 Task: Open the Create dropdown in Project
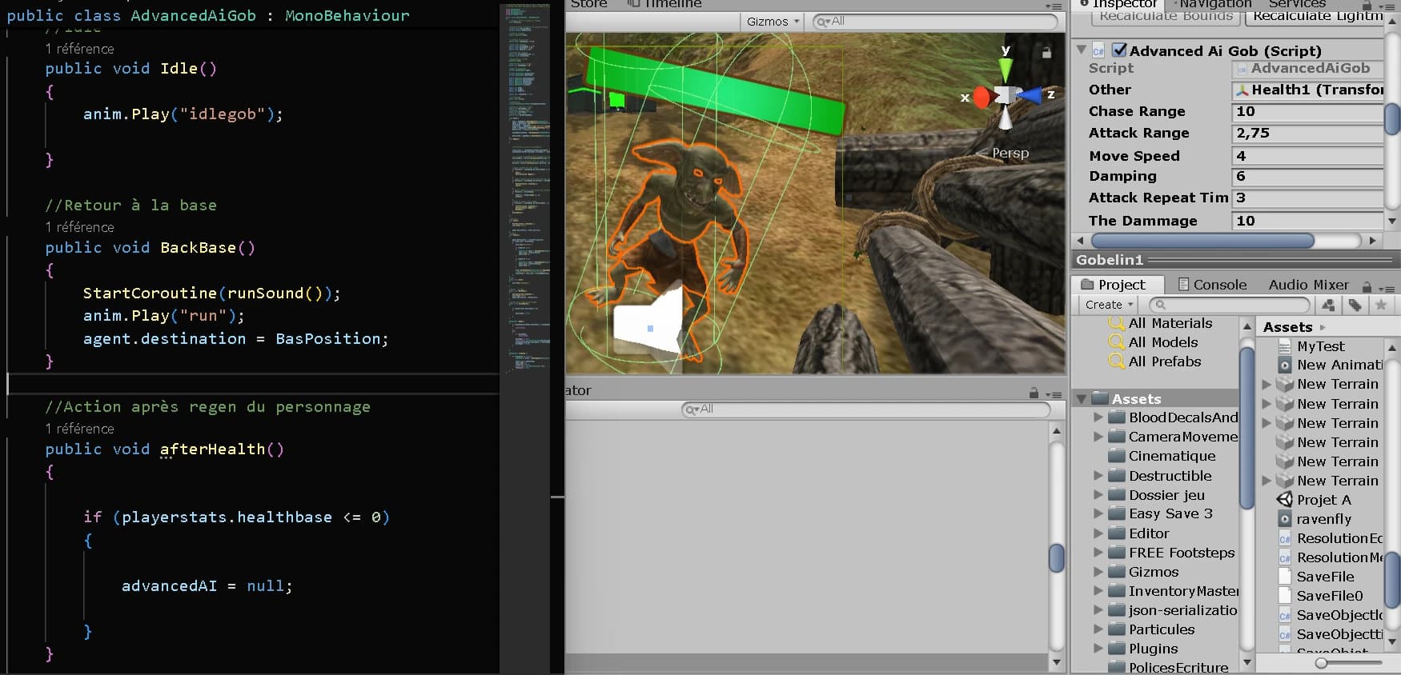click(1109, 305)
